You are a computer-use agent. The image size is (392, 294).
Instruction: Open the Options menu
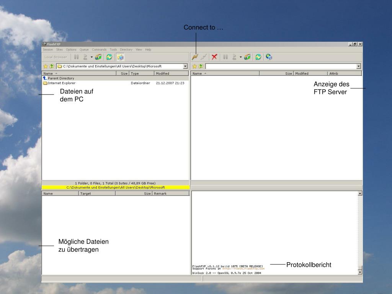(71, 49)
